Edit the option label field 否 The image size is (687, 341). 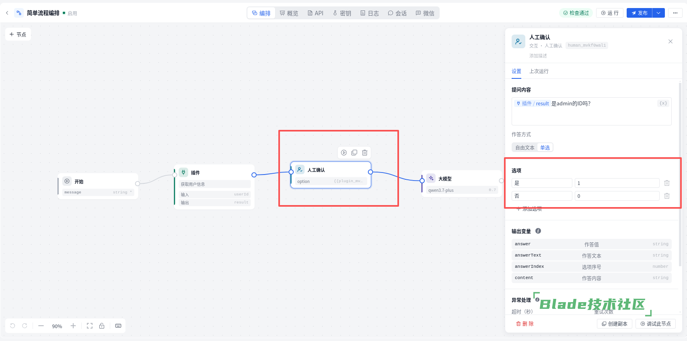[x=542, y=196]
